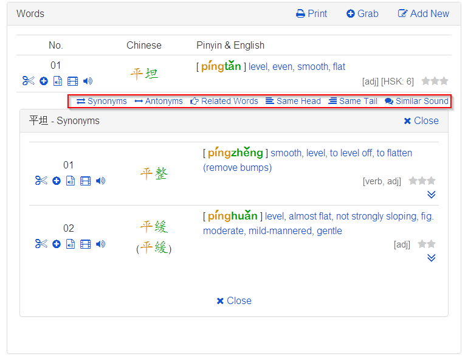Click the scissors icon for 平坦
This screenshot has width=468, height=360.
(x=29, y=81)
